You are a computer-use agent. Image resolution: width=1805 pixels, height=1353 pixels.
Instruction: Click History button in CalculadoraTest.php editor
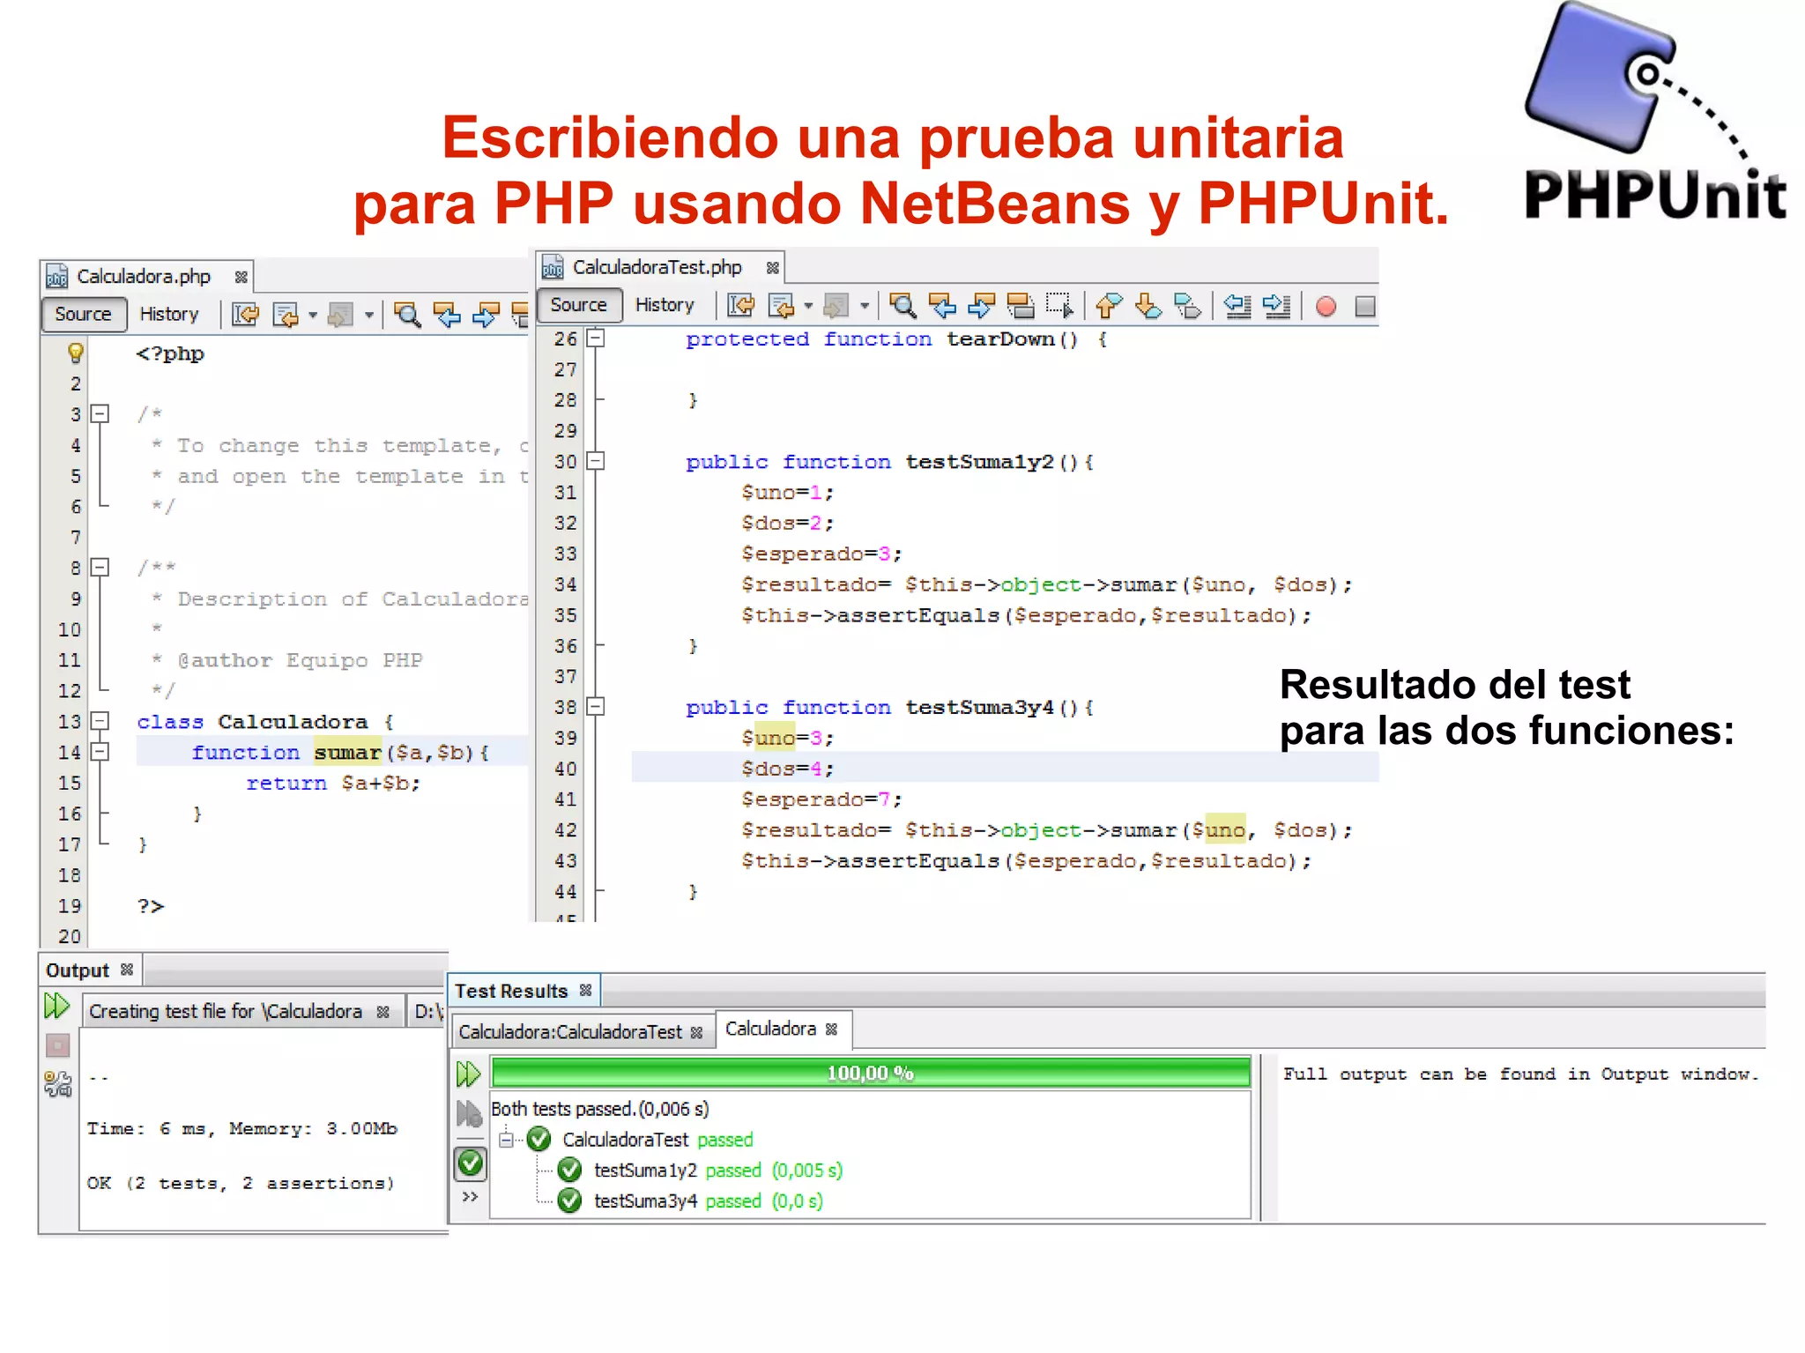665,305
